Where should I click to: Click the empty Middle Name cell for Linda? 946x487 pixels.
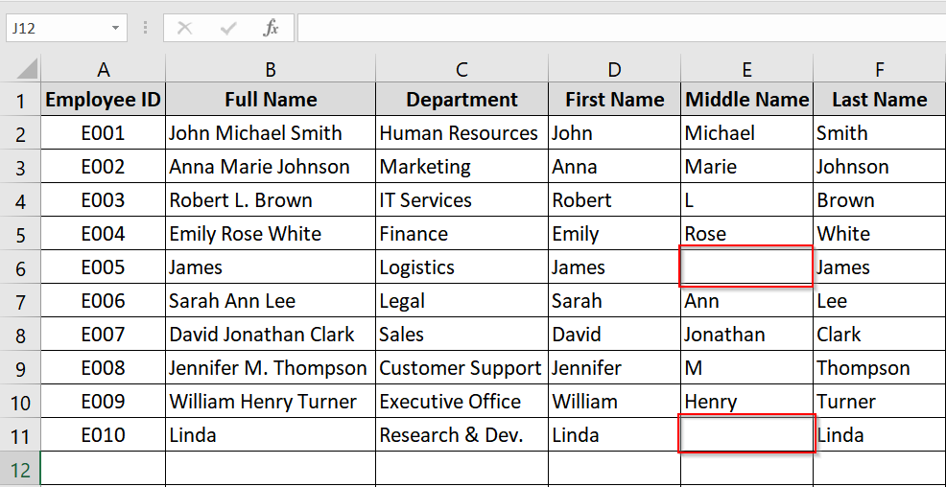[x=746, y=433]
